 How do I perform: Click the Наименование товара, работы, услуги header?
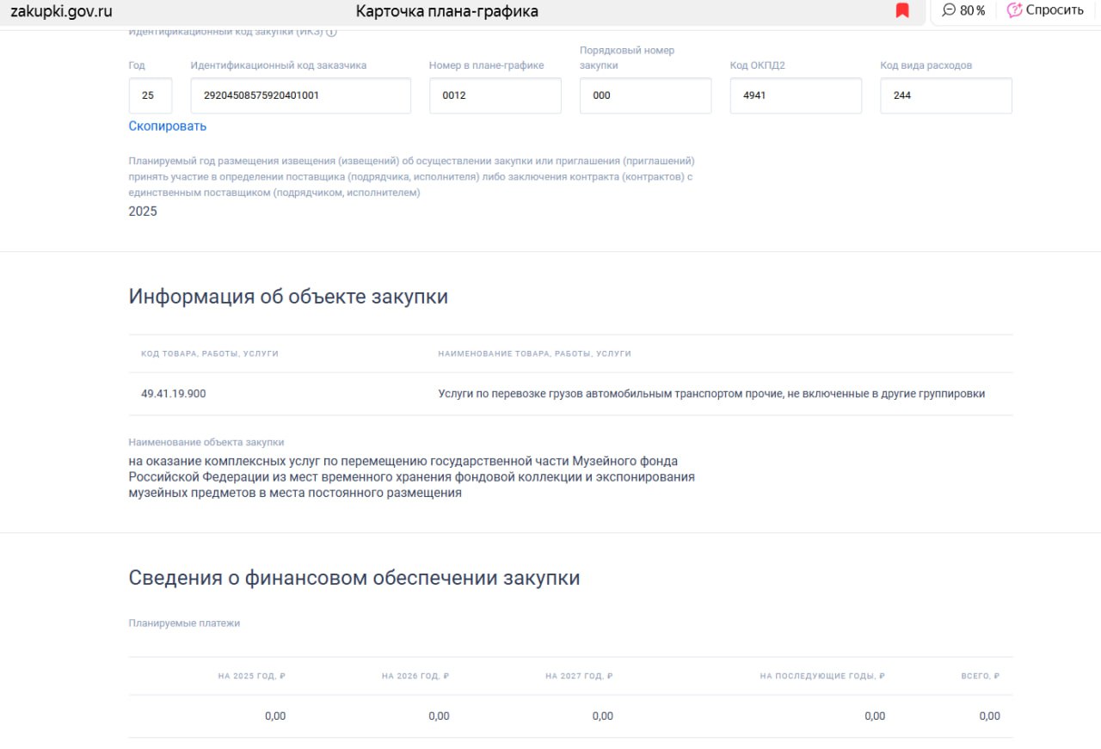[534, 353]
